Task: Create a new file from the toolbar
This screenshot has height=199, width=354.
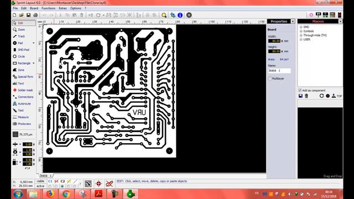Action: click(14, 15)
